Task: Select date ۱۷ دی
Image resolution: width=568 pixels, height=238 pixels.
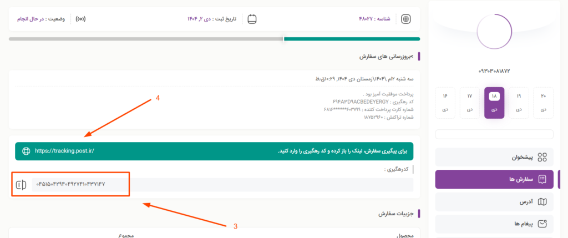Action: pos(469,103)
